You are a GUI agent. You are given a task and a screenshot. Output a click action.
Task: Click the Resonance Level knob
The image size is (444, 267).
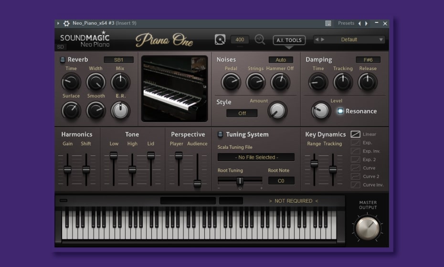[321, 110]
